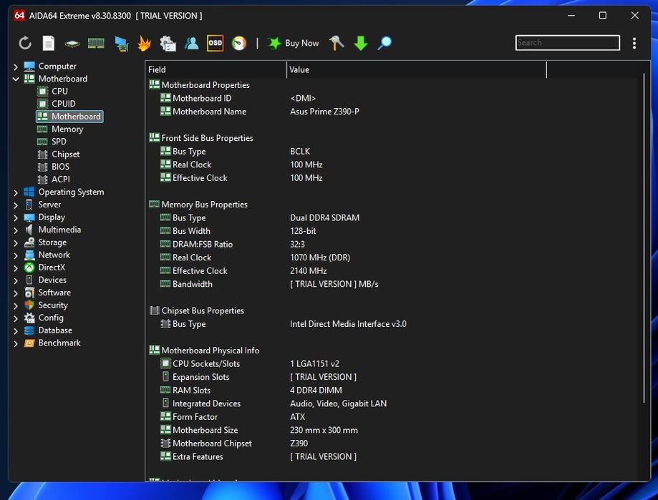
Task: Click the Software disc icon
Action: pos(29,293)
